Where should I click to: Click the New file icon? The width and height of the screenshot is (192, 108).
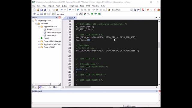[34, 10]
